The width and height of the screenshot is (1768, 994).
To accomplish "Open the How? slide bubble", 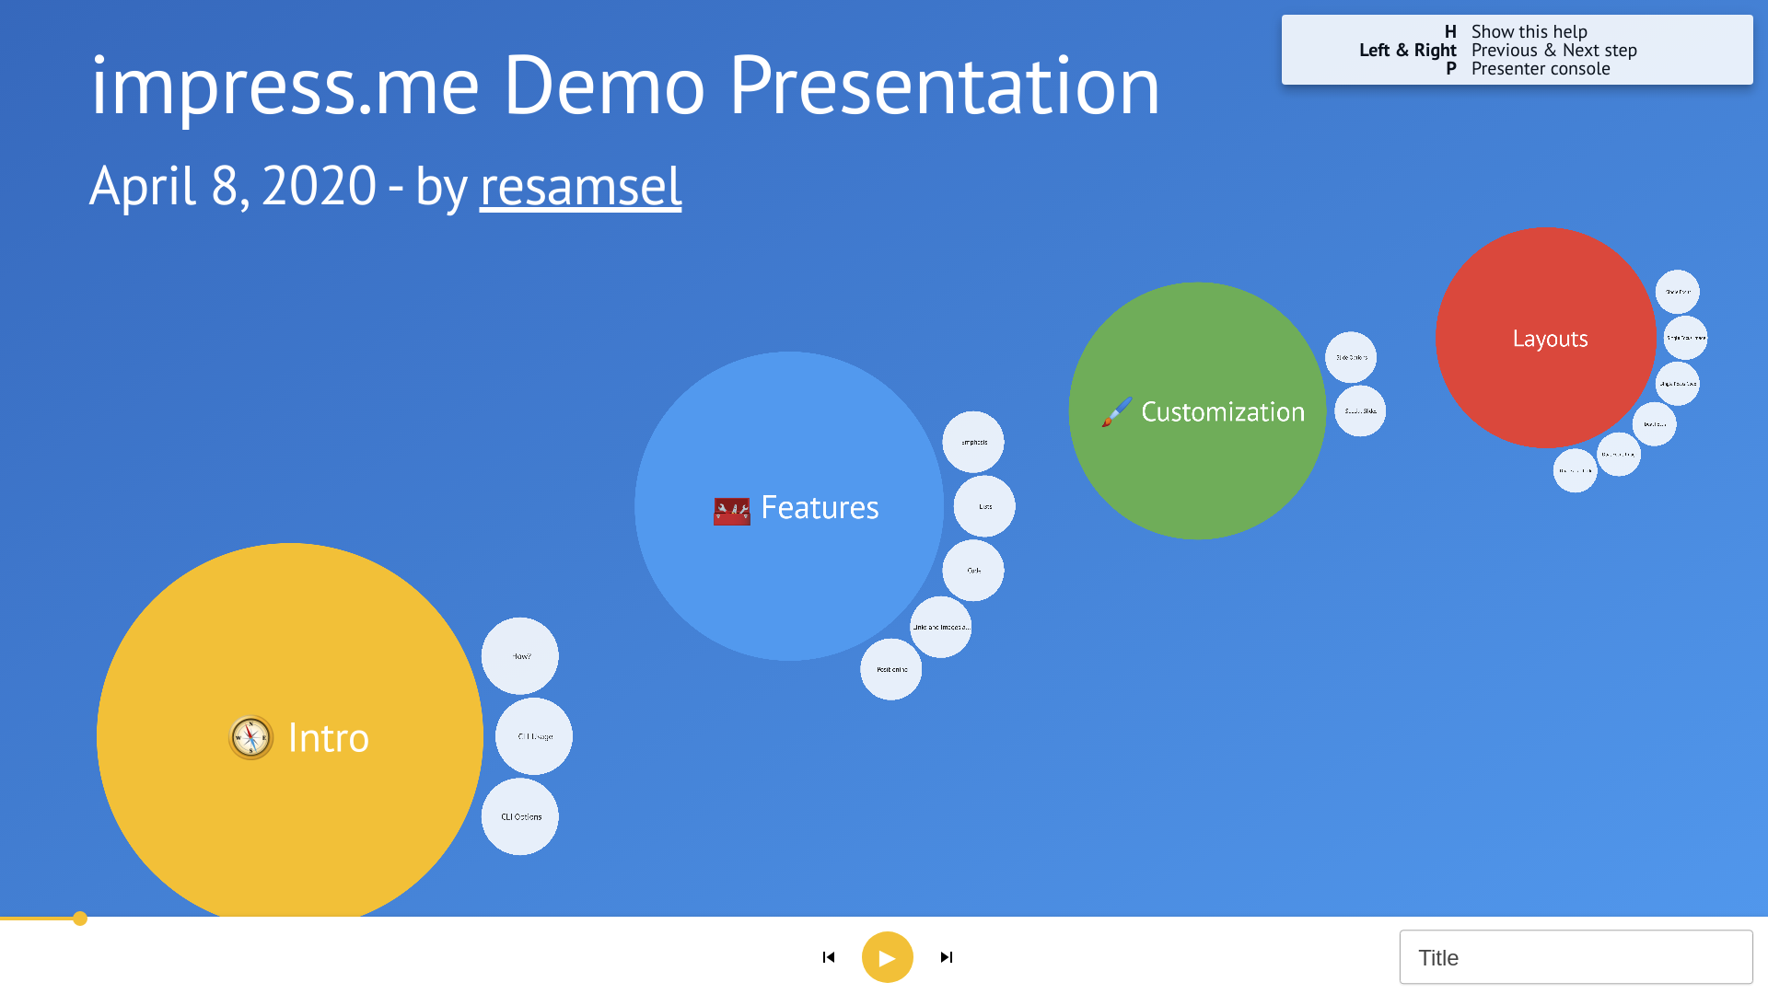I will [520, 656].
